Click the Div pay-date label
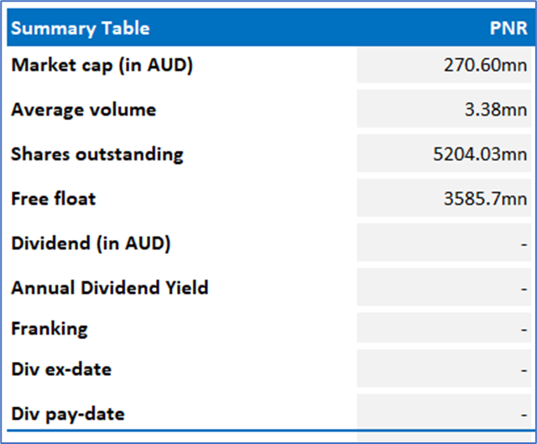 [68, 414]
